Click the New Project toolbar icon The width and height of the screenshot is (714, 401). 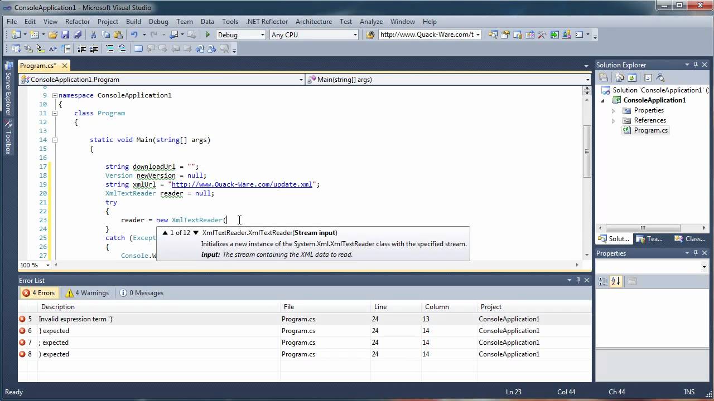15,35
